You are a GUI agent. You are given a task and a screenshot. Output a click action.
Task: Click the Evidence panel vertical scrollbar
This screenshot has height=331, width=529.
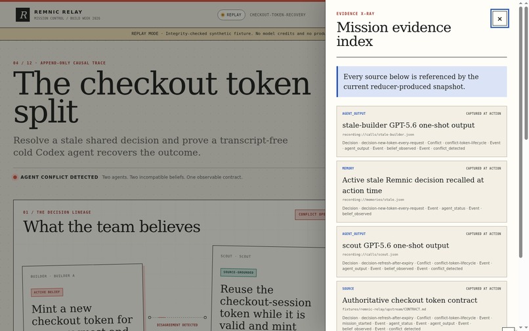click(520, 132)
